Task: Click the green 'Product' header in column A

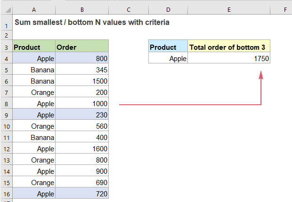Action: point(33,47)
